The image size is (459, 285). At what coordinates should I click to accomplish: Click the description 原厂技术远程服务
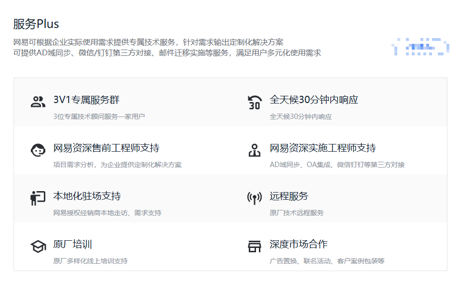[297, 213]
